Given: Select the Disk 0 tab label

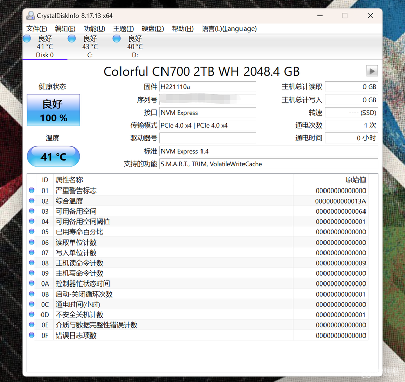Looking at the screenshot, I should tap(45, 55).
